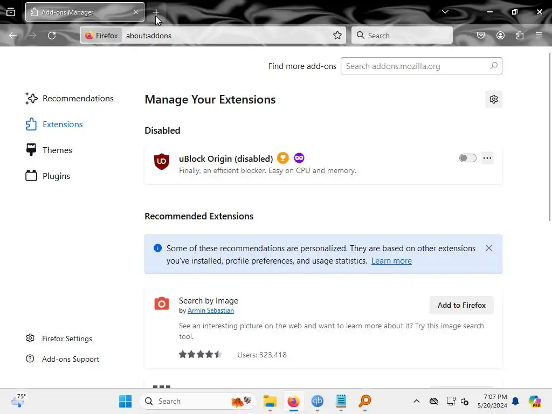Open Add-ons Support link
This screenshot has height=414, width=552.
click(63, 359)
